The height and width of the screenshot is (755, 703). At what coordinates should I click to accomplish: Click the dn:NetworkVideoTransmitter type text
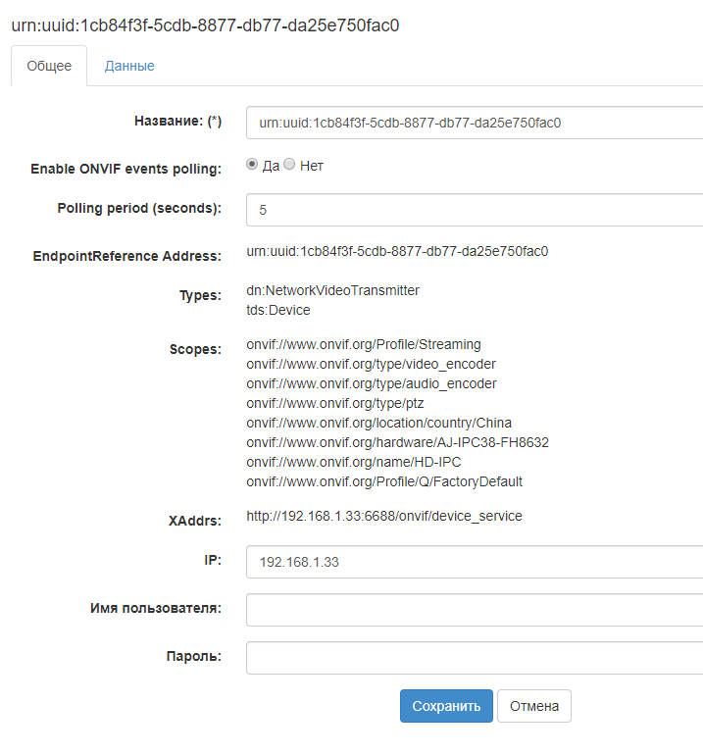(x=332, y=290)
